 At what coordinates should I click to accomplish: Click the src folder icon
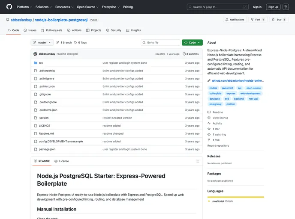pos(35,63)
